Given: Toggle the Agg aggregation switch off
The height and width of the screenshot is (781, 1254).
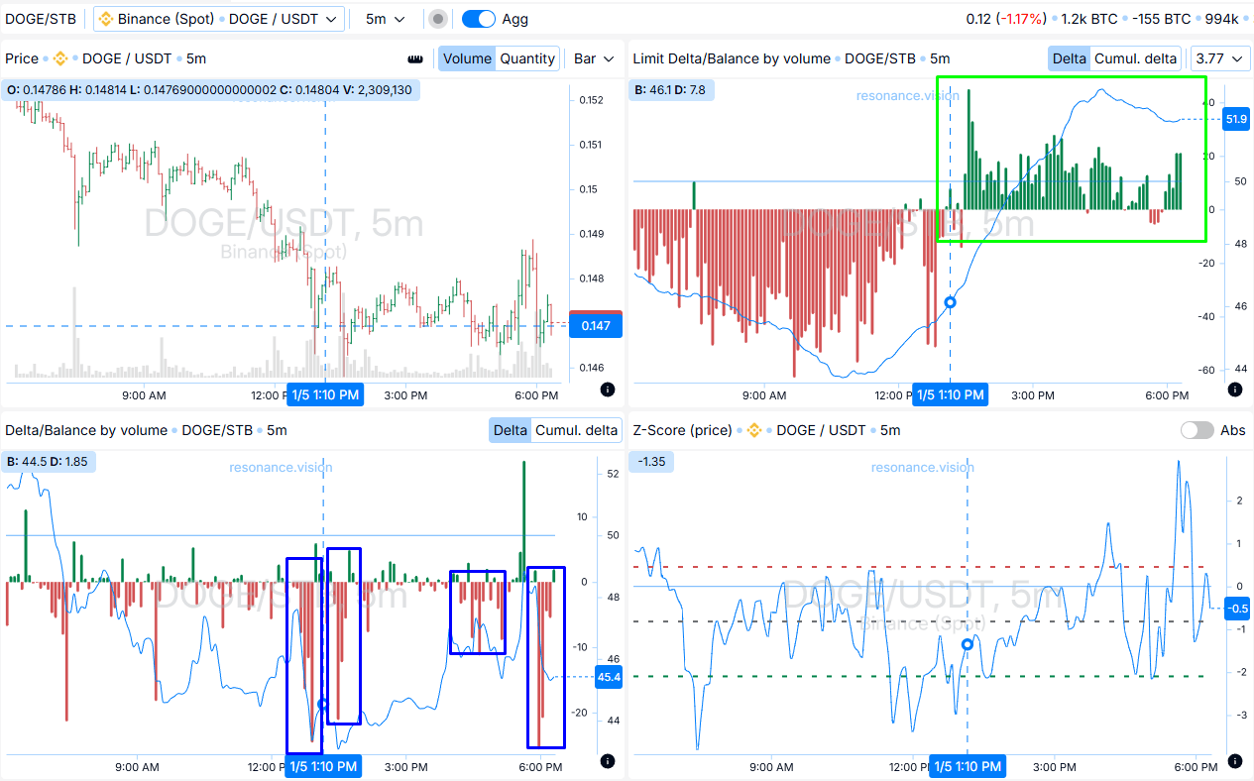Looking at the screenshot, I should 479,19.
